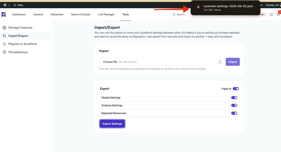
Task: Disable the Schema Settings export toggle
Action: (x=234, y=105)
